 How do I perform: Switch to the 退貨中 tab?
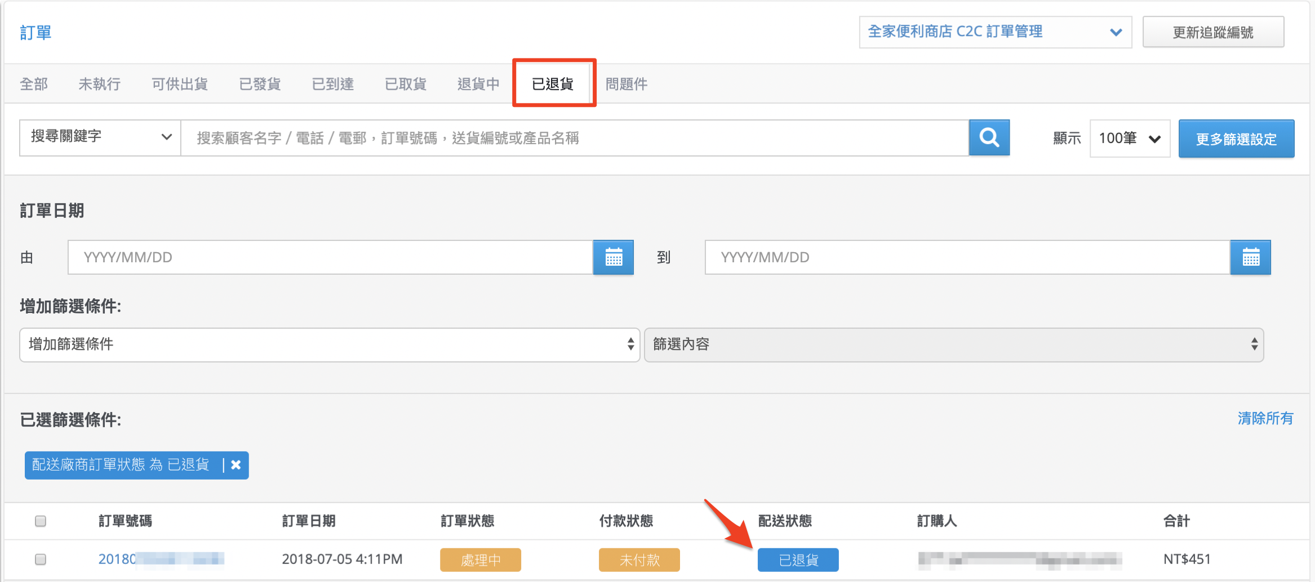click(478, 84)
